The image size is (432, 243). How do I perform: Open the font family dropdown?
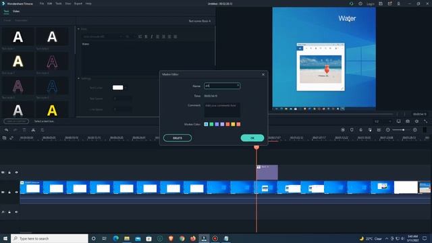pos(103,36)
